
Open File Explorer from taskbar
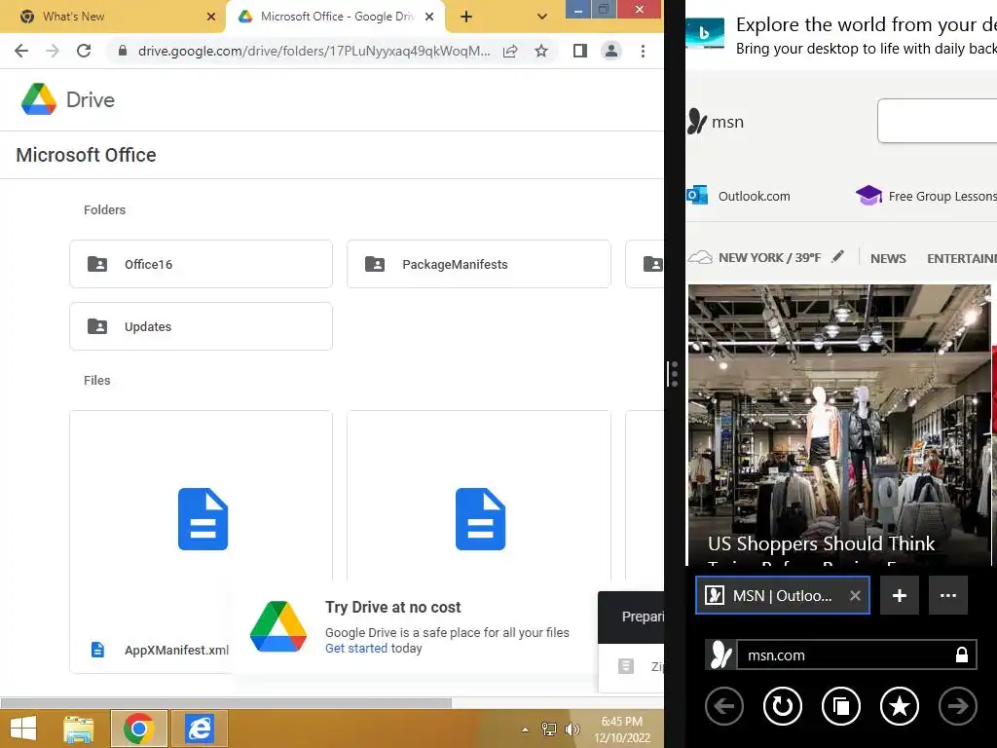(78, 729)
